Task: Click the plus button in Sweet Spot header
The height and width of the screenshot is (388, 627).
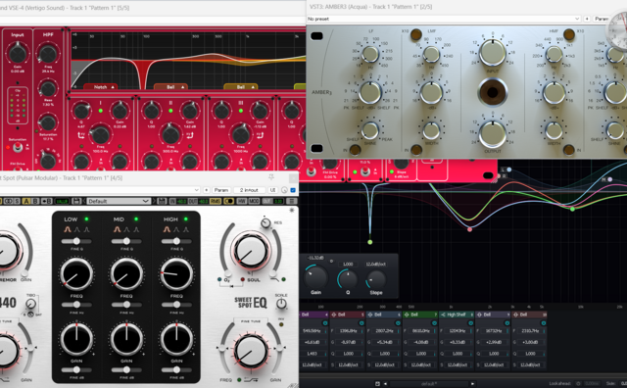Action: click(x=207, y=190)
